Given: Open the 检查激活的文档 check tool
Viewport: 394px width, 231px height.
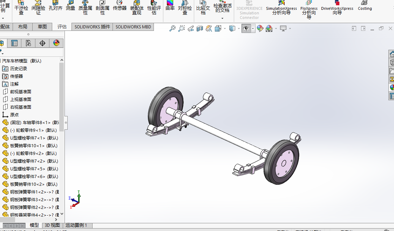Looking at the screenshot, I should (x=222, y=7).
